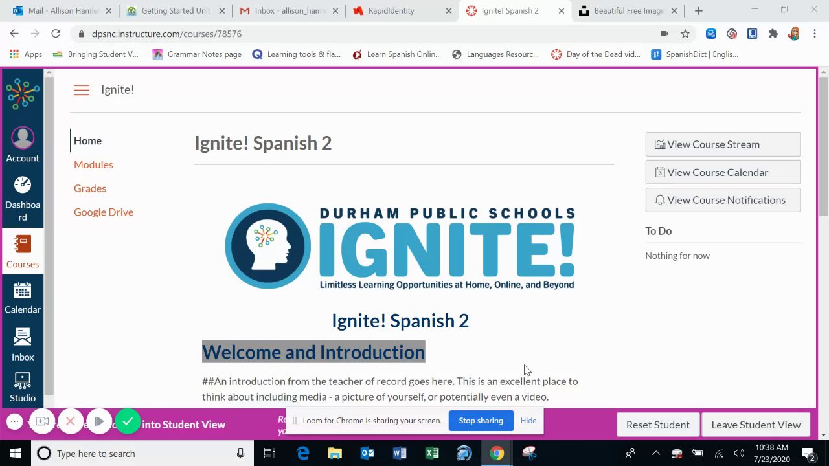Image resolution: width=829 pixels, height=466 pixels.
Task: Open the Learn Spanish Online bookmark
Action: click(x=396, y=54)
